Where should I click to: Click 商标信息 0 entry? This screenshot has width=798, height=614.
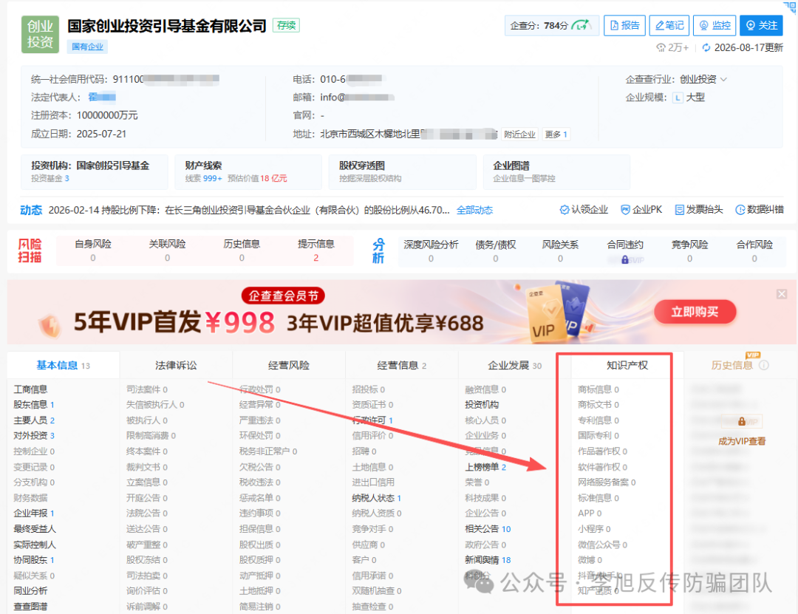(x=598, y=389)
